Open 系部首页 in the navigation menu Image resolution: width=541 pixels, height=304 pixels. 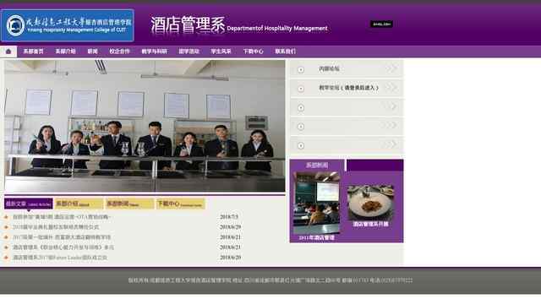coord(34,52)
